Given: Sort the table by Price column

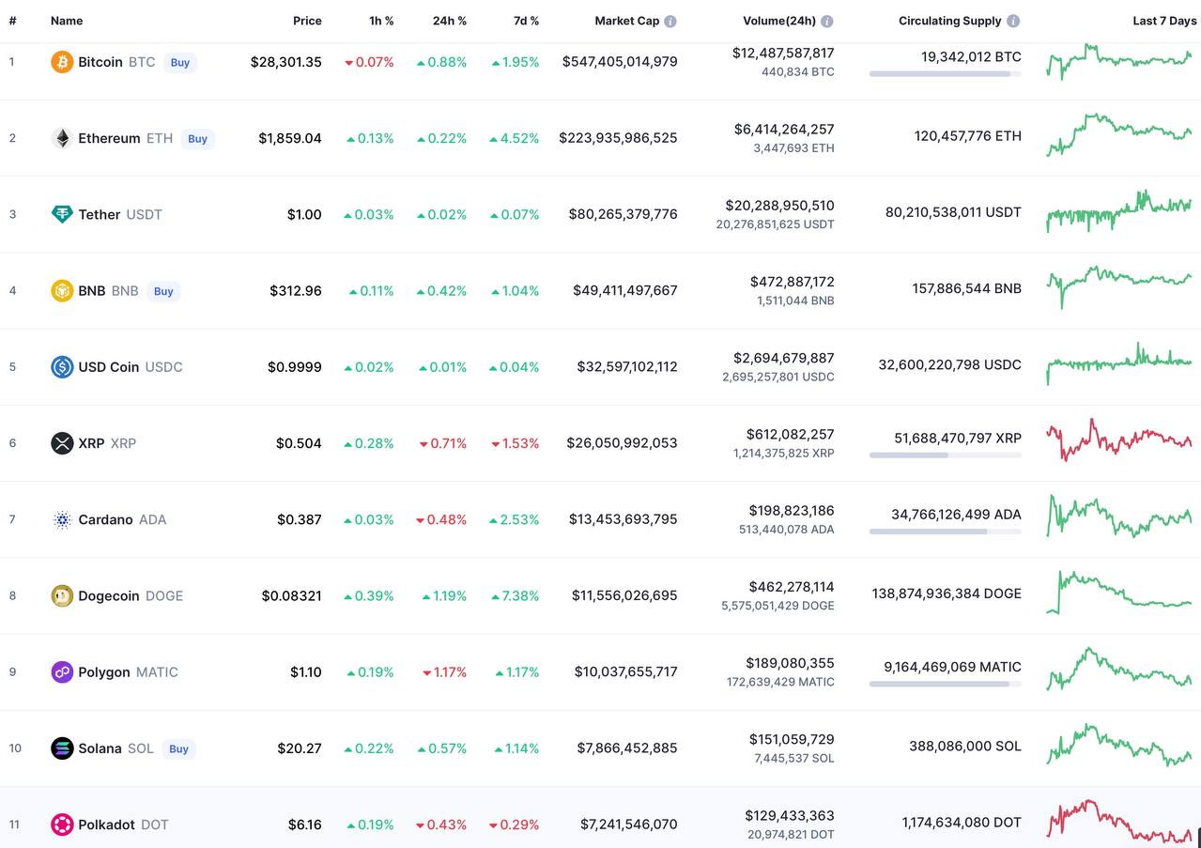Looking at the screenshot, I should point(307,21).
